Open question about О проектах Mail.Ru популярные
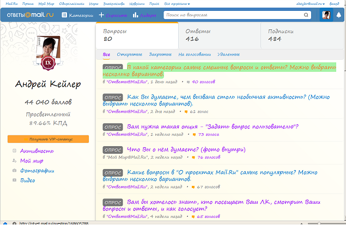 click(210, 176)
